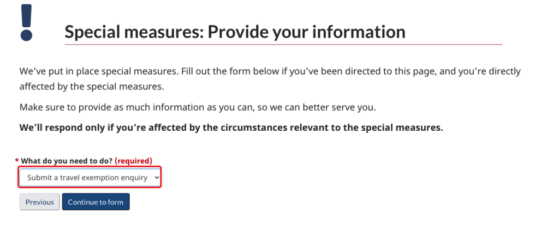This screenshot has width=559, height=225.
Task: Click the blue exclamation mark alert icon
Action: tap(25, 22)
